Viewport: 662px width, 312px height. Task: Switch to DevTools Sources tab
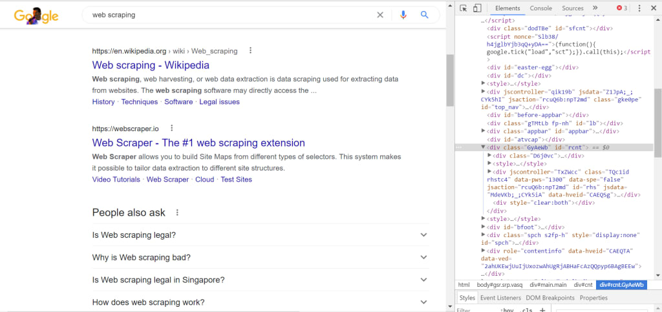[573, 8]
